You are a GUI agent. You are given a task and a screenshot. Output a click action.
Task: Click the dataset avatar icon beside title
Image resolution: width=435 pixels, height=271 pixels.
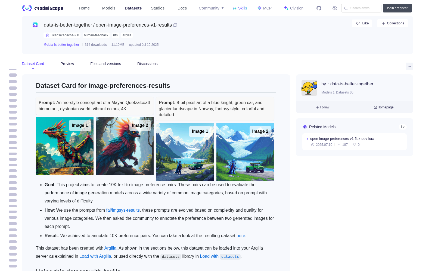tap(35, 25)
